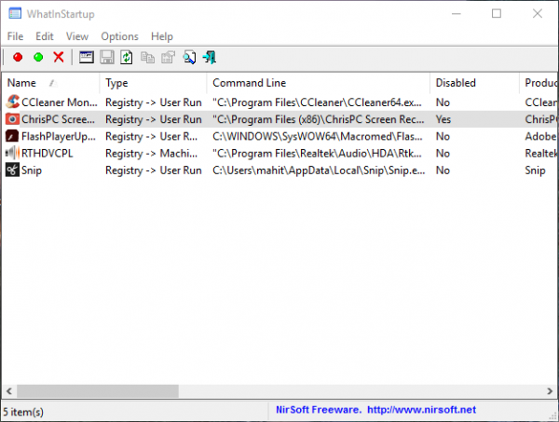Click the green Enable Selected Items icon
The image size is (559, 422).
click(38, 57)
